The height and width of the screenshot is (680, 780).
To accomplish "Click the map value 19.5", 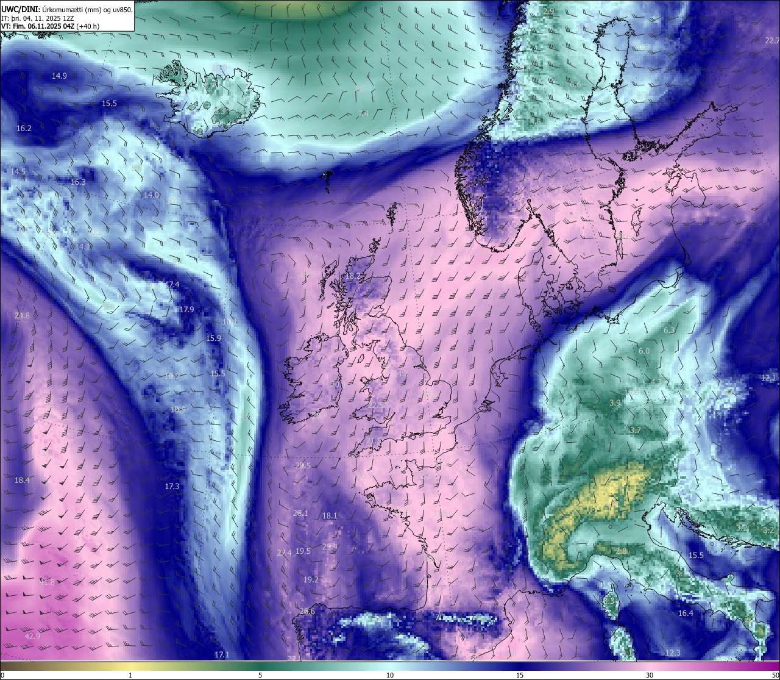I will point(303,551).
